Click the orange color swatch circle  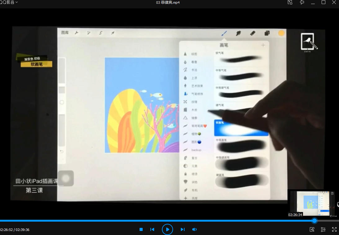pos(281,33)
